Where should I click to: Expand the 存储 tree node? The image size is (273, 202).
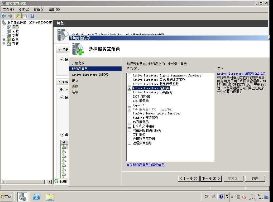point(4,44)
